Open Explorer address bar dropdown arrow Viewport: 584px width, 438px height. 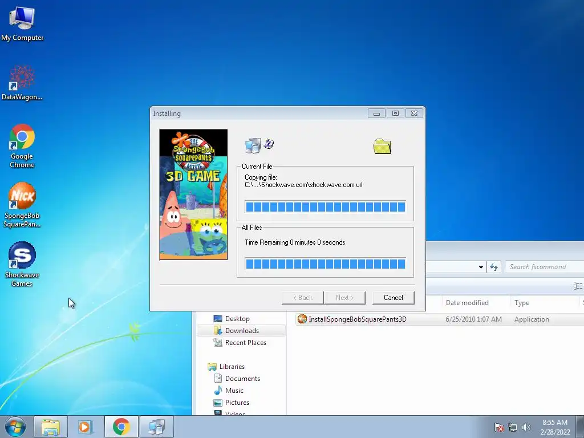tap(481, 267)
